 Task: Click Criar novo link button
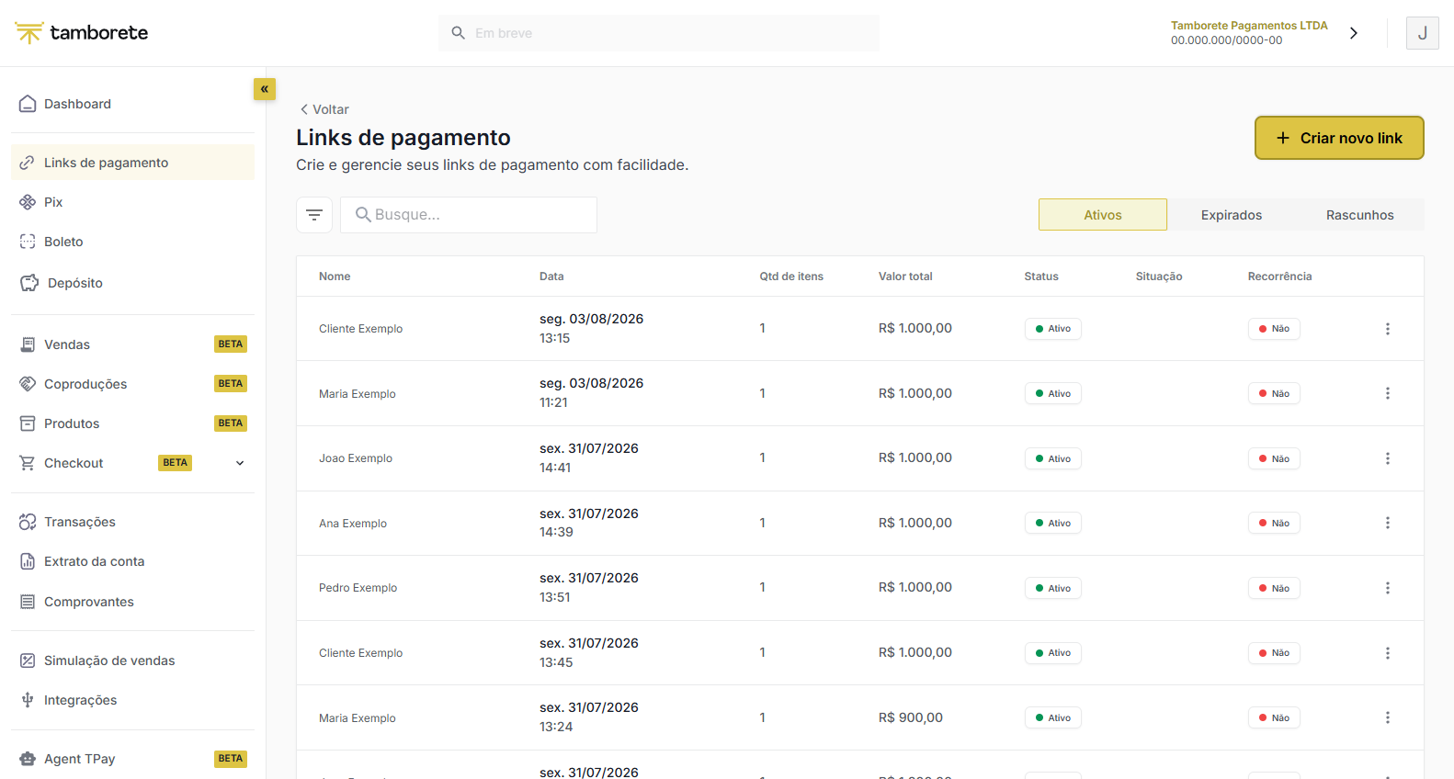click(x=1339, y=138)
